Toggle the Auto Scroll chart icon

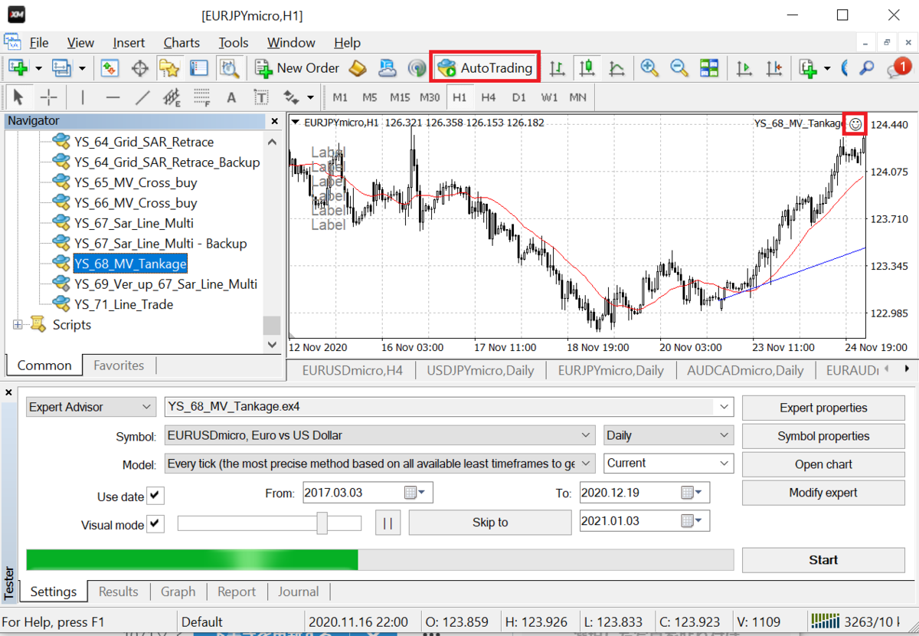[744, 68]
